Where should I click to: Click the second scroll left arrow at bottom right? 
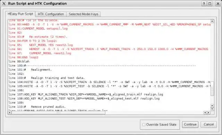point(205,113)
